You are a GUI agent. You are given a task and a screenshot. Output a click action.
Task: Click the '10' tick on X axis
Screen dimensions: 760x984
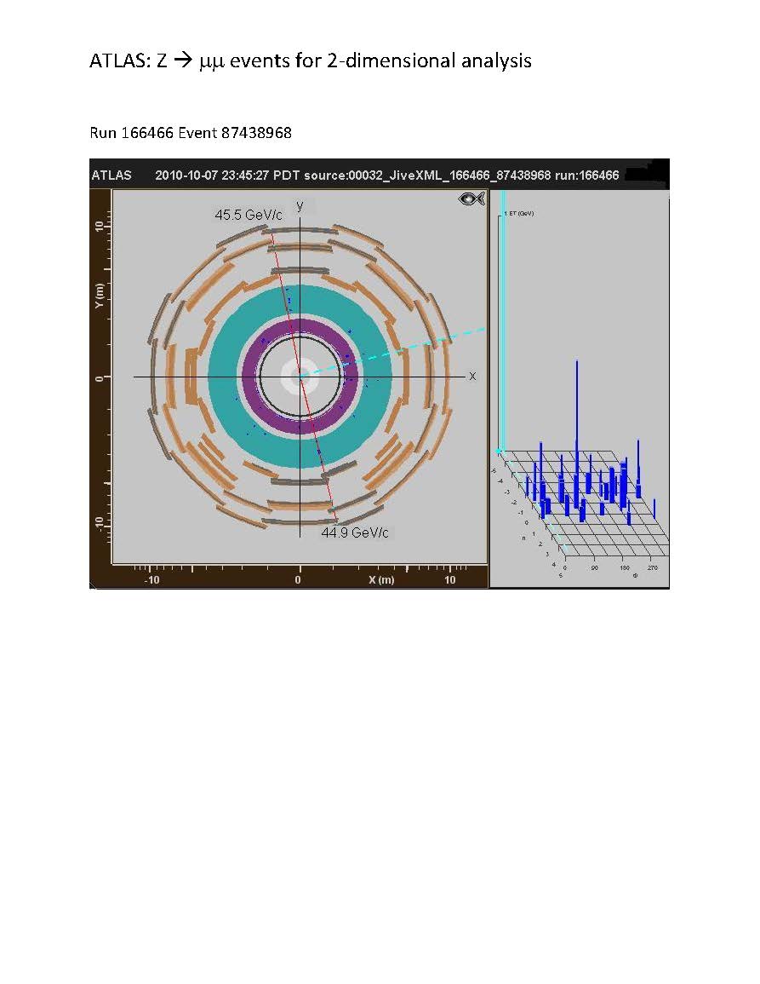click(x=450, y=580)
